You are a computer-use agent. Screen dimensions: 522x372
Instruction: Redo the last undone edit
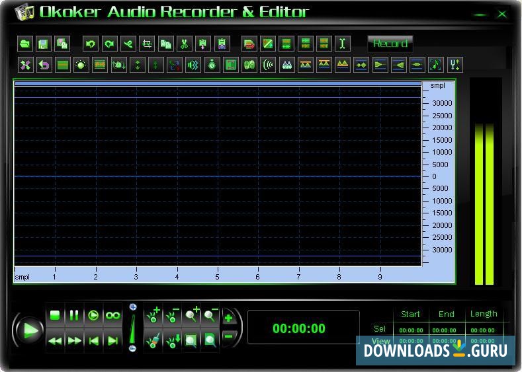[x=109, y=44]
